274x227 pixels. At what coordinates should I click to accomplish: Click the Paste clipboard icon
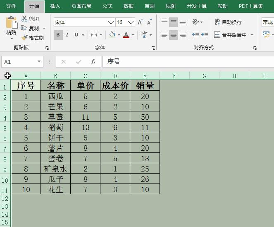click(12, 22)
